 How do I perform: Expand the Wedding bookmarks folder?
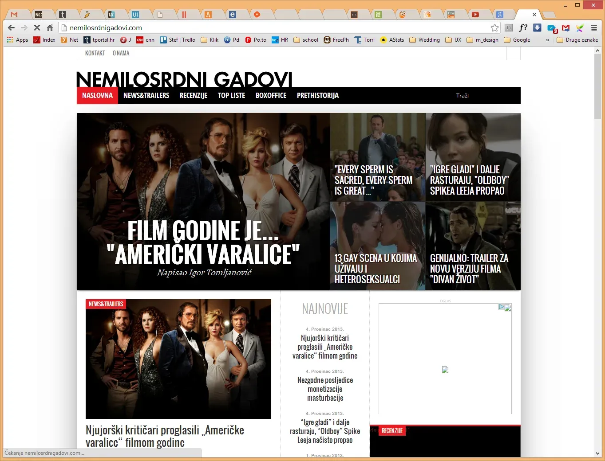(424, 40)
